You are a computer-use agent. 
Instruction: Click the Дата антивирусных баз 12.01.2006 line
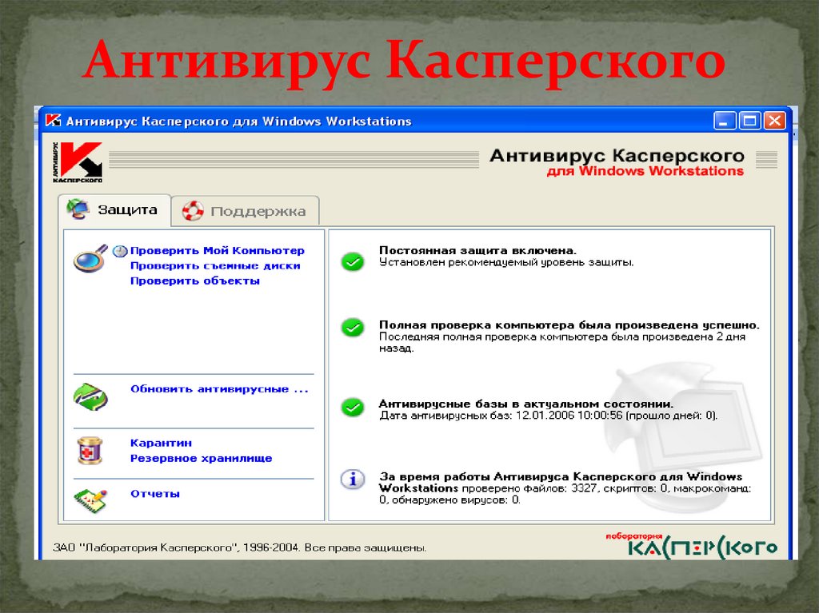click(x=549, y=416)
